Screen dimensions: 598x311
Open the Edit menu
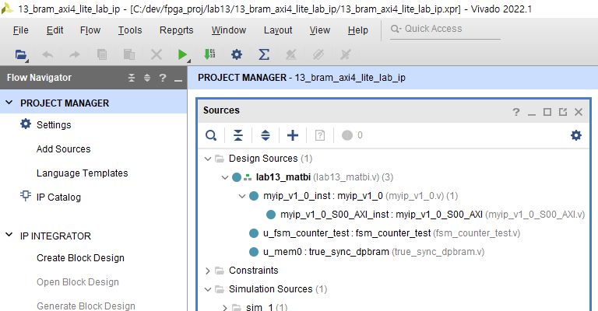click(55, 30)
